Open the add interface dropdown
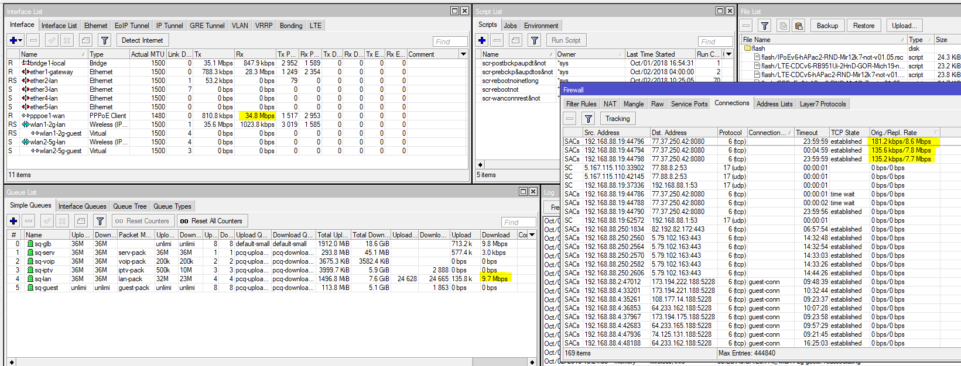Image resolution: width=961 pixels, height=366 pixels. [x=16, y=40]
